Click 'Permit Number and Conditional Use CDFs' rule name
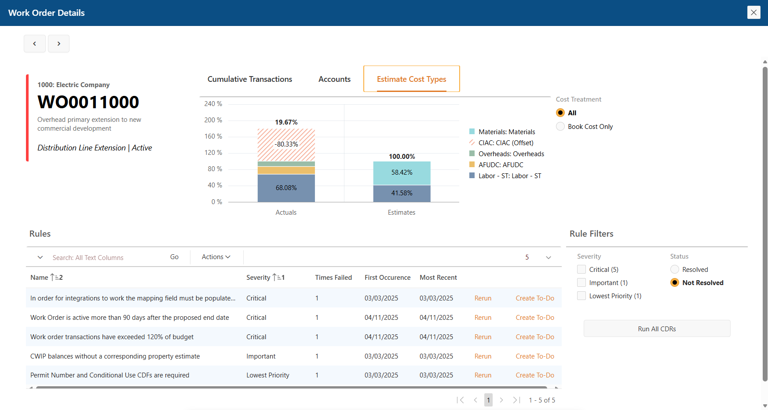768x410 pixels. click(110, 375)
